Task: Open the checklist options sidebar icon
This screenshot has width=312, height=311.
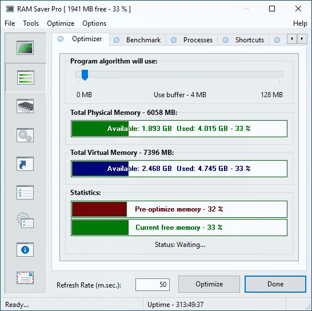Action: pyautogui.click(x=25, y=193)
